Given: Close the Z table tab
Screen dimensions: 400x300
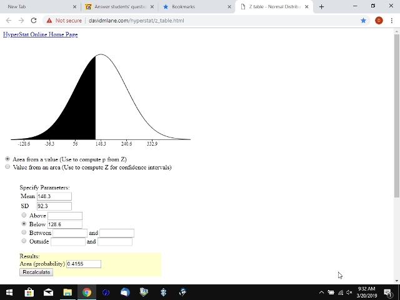Looking at the screenshot, I should [x=307, y=7].
